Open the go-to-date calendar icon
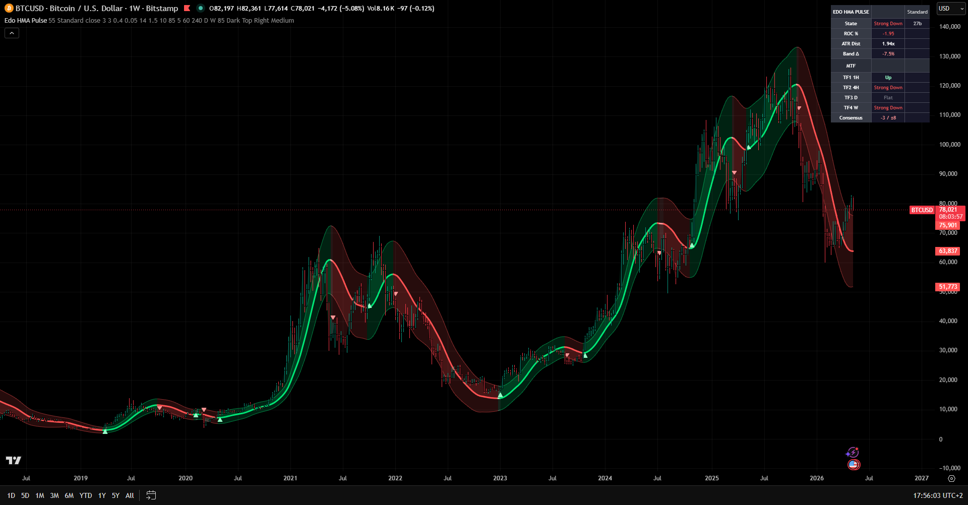The width and height of the screenshot is (968, 505). point(151,495)
